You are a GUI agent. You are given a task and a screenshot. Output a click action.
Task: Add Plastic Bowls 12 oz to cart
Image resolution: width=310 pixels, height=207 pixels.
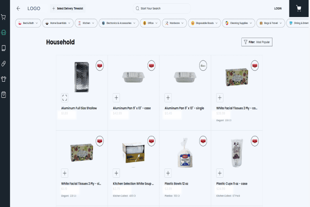[168, 173]
